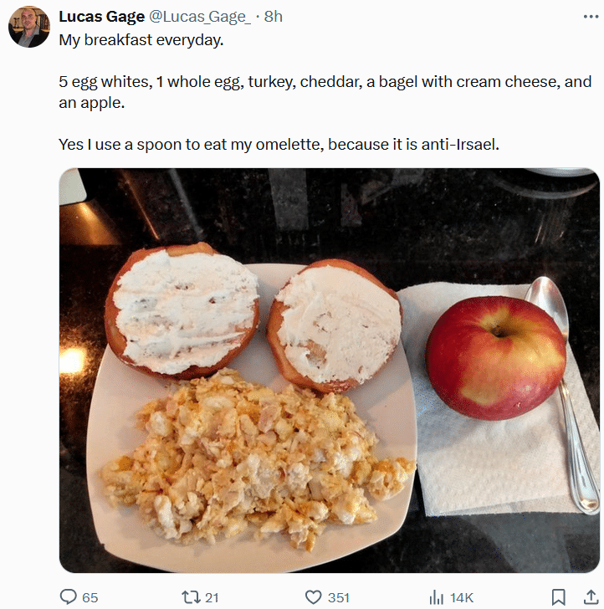The image size is (604, 609).
Task: Open the three-dot more options menu
Action: [x=591, y=17]
